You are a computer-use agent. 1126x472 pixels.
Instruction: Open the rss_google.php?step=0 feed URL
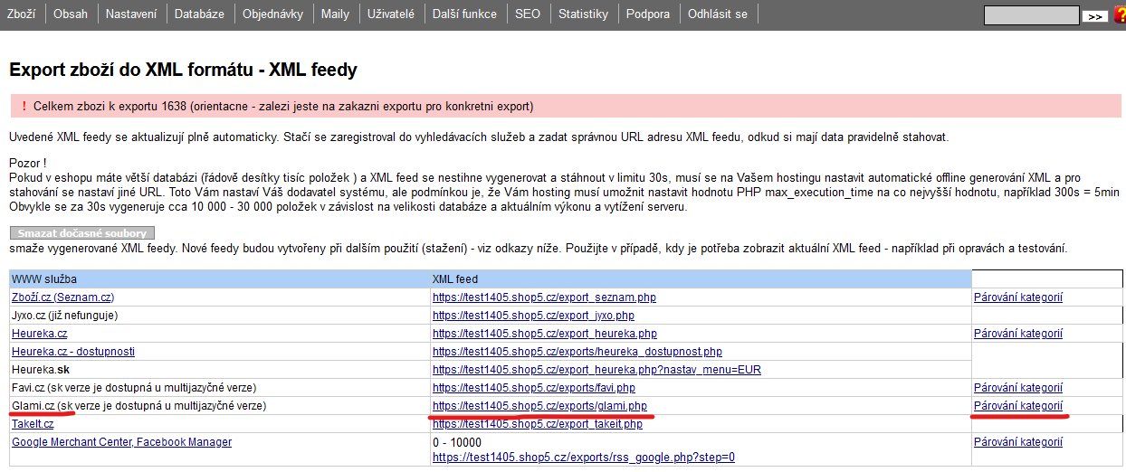[x=584, y=457]
